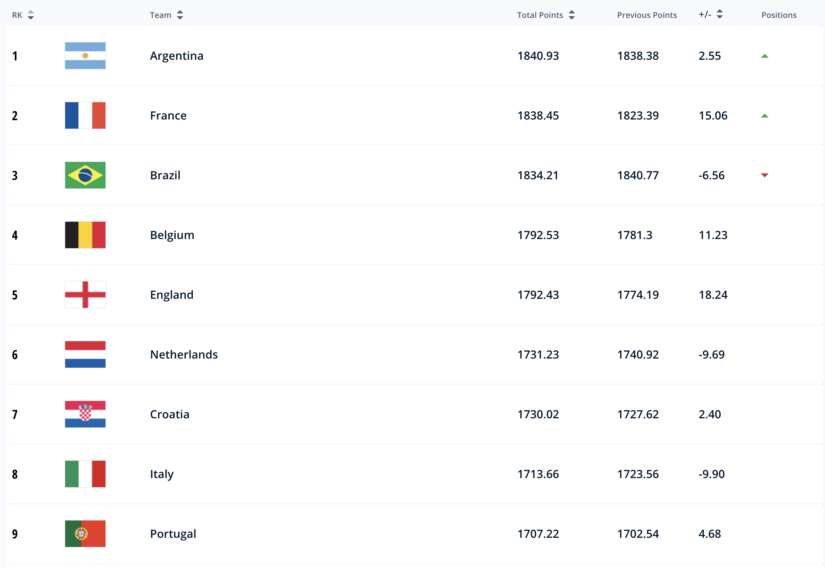Viewport: 825px width, 568px height.
Task: Click the Italy flag icon
Action: coord(85,474)
